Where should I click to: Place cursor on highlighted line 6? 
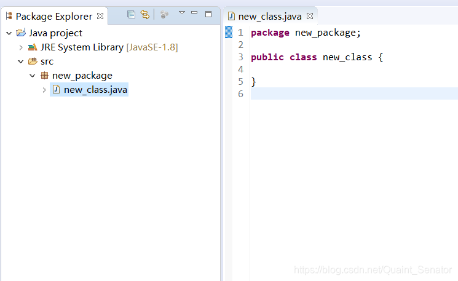point(354,93)
